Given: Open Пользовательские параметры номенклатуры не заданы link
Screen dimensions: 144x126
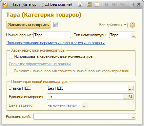Looking at the screenshot, I should point(56,43).
